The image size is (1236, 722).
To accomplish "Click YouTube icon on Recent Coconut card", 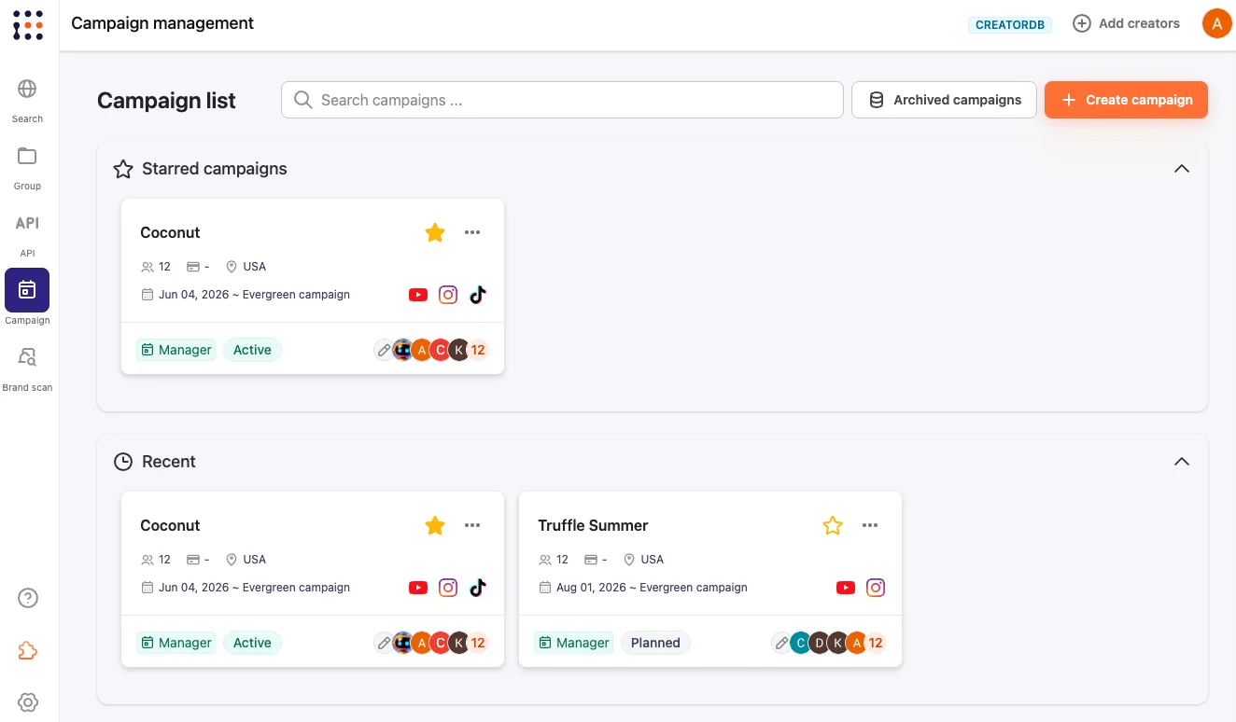I will tap(418, 588).
